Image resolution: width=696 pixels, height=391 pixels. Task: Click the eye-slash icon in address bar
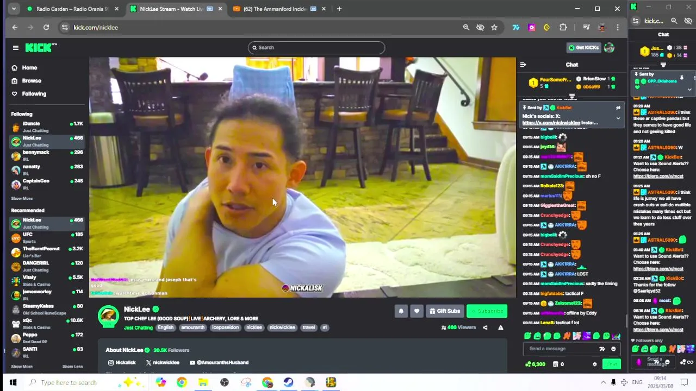pos(480,27)
